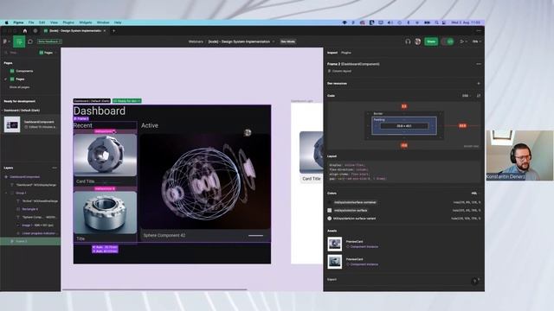Open the CSS code language dropdown
554x311 pixels.
[x=467, y=96]
